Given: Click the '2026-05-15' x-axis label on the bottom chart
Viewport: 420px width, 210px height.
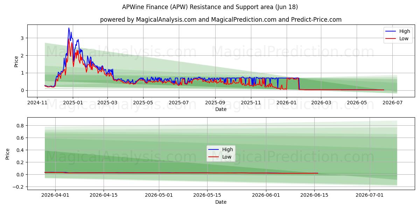Looking at the screenshot, I should pos(207,195).
